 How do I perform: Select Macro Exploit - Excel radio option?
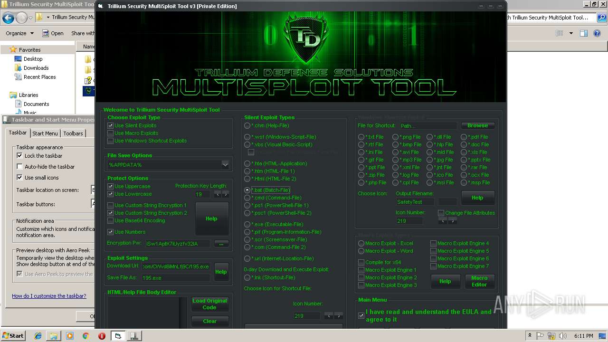coord(361,243)
